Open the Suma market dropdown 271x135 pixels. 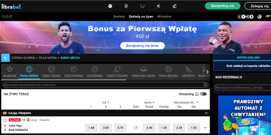149,103
